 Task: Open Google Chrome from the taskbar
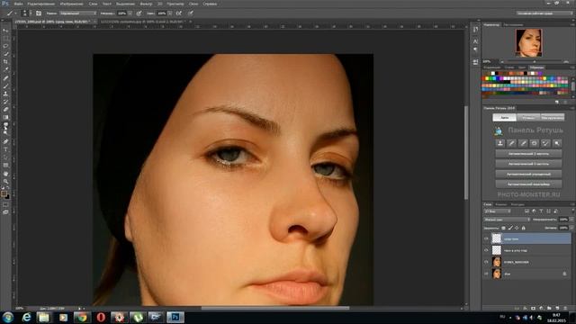(x=82, y=317)
